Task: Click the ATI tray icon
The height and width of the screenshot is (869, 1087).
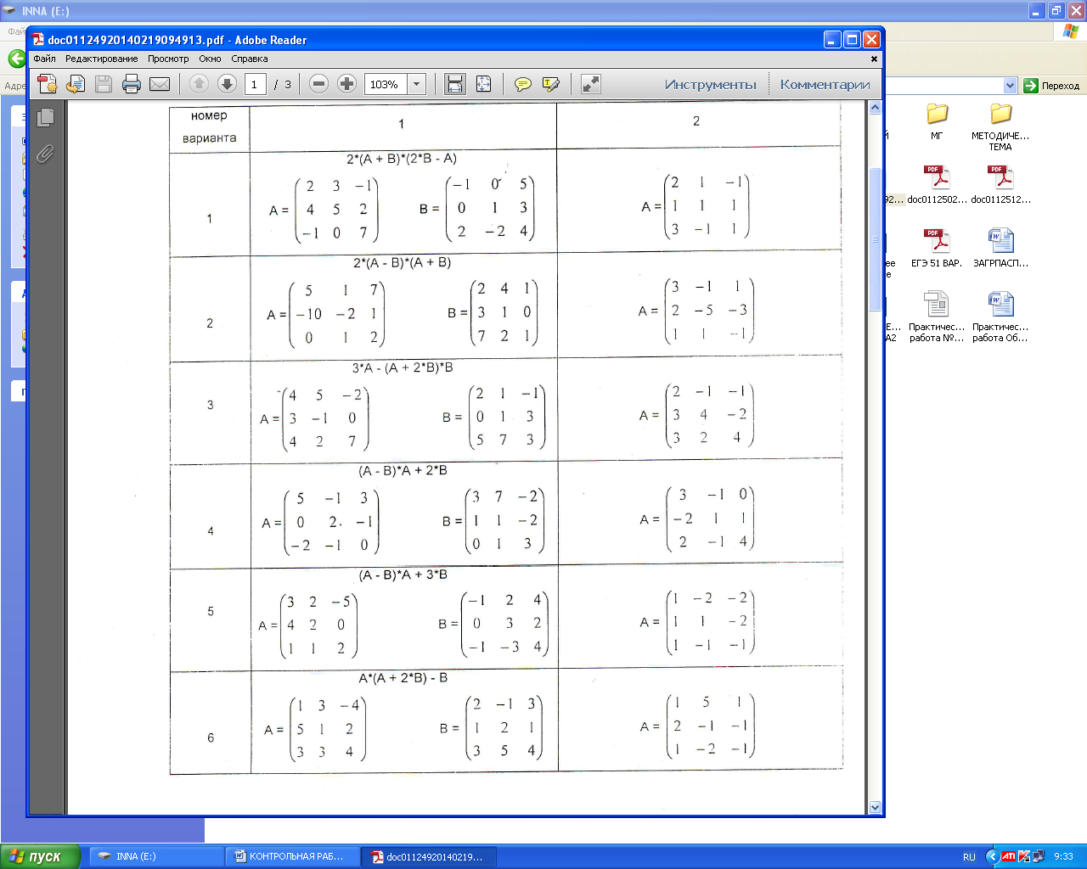Action: coord(1008,856)
